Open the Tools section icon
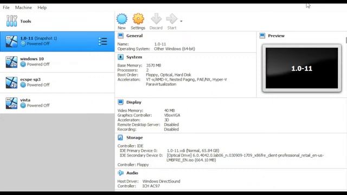Image resolution: width=347 pixels, height=195 pixels. 11,21
